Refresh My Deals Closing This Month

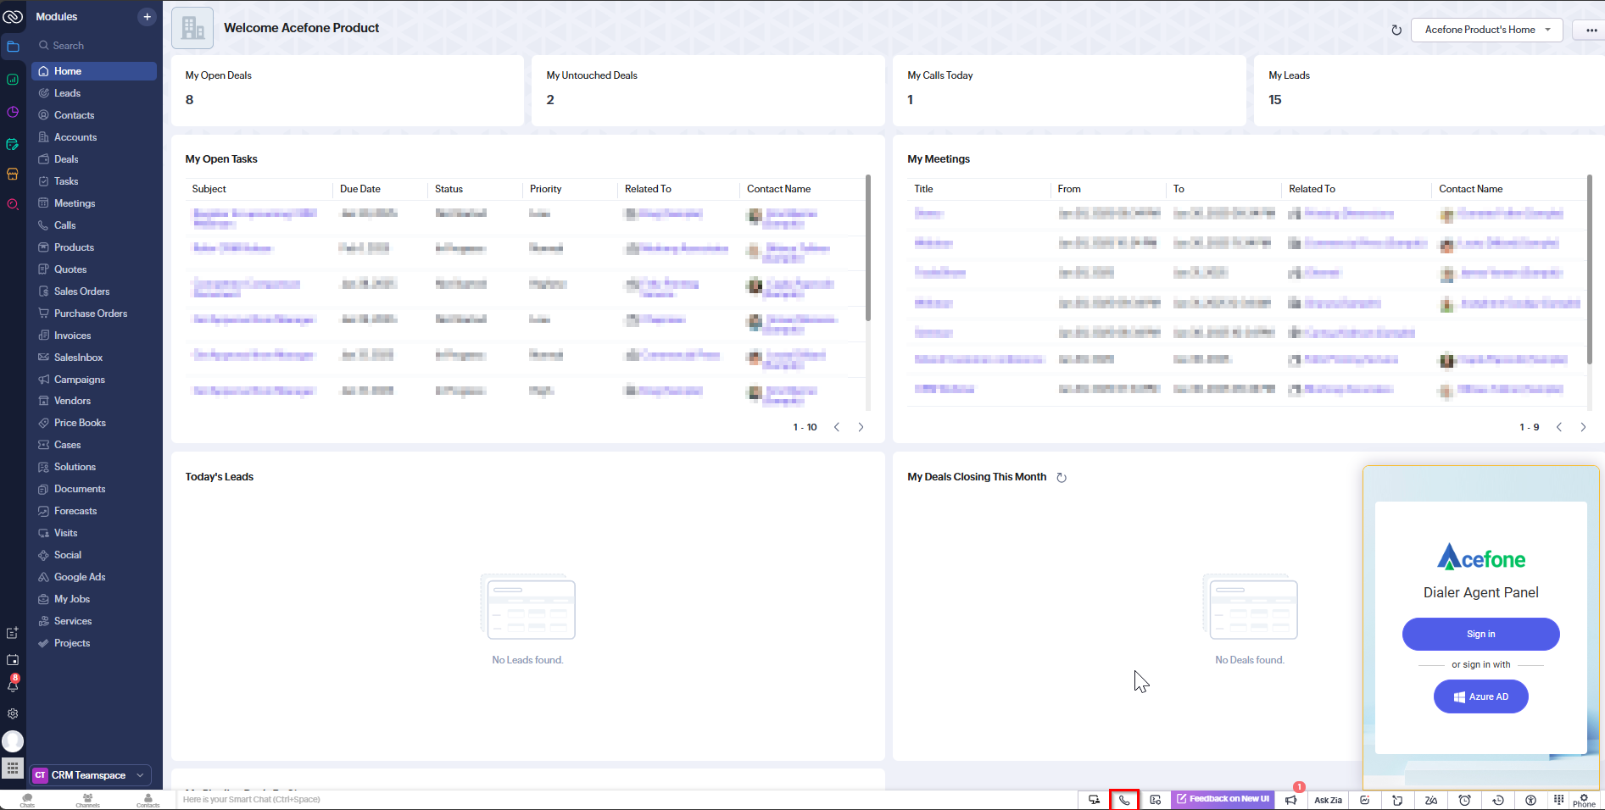coord(1062,478)
